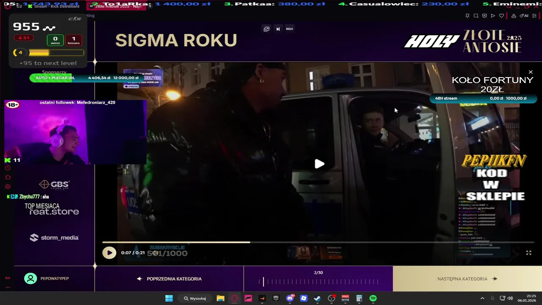Screen dimensions: 542x305
Task: Open Steam from the taskbar
Action: (x=317, y=298)
